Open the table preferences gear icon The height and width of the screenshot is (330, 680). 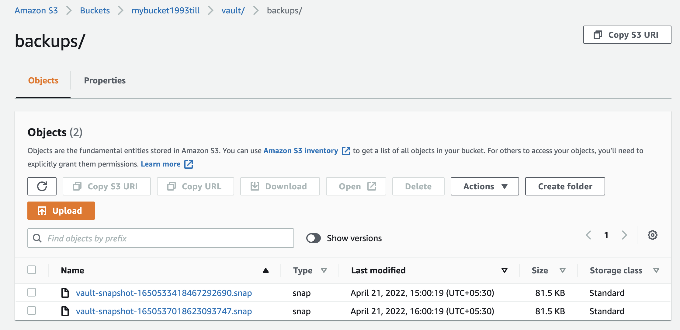[652, 235]
